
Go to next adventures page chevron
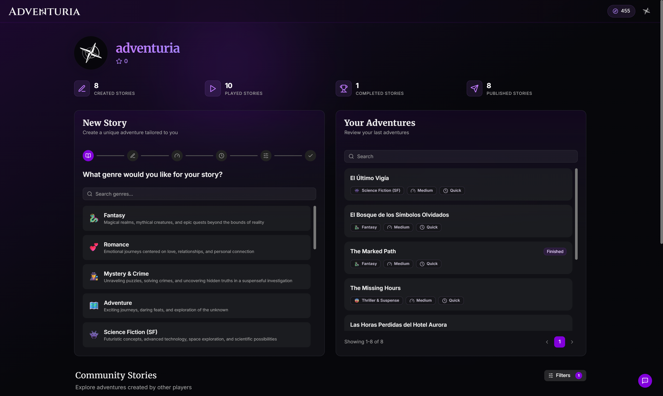(x=572, y=342)
